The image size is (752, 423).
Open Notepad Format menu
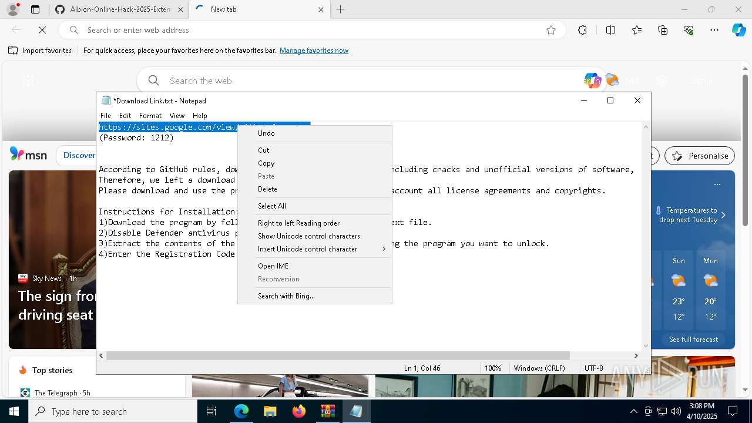(x=150, y=116)
